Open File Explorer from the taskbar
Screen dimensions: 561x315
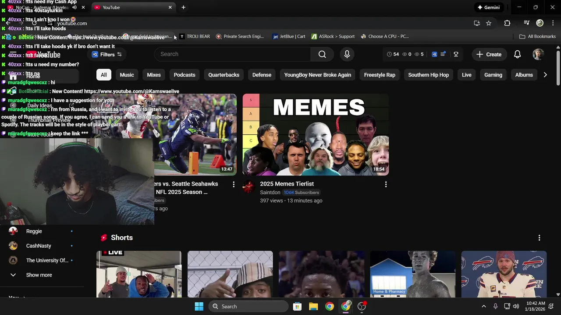(x=313, y=306)
